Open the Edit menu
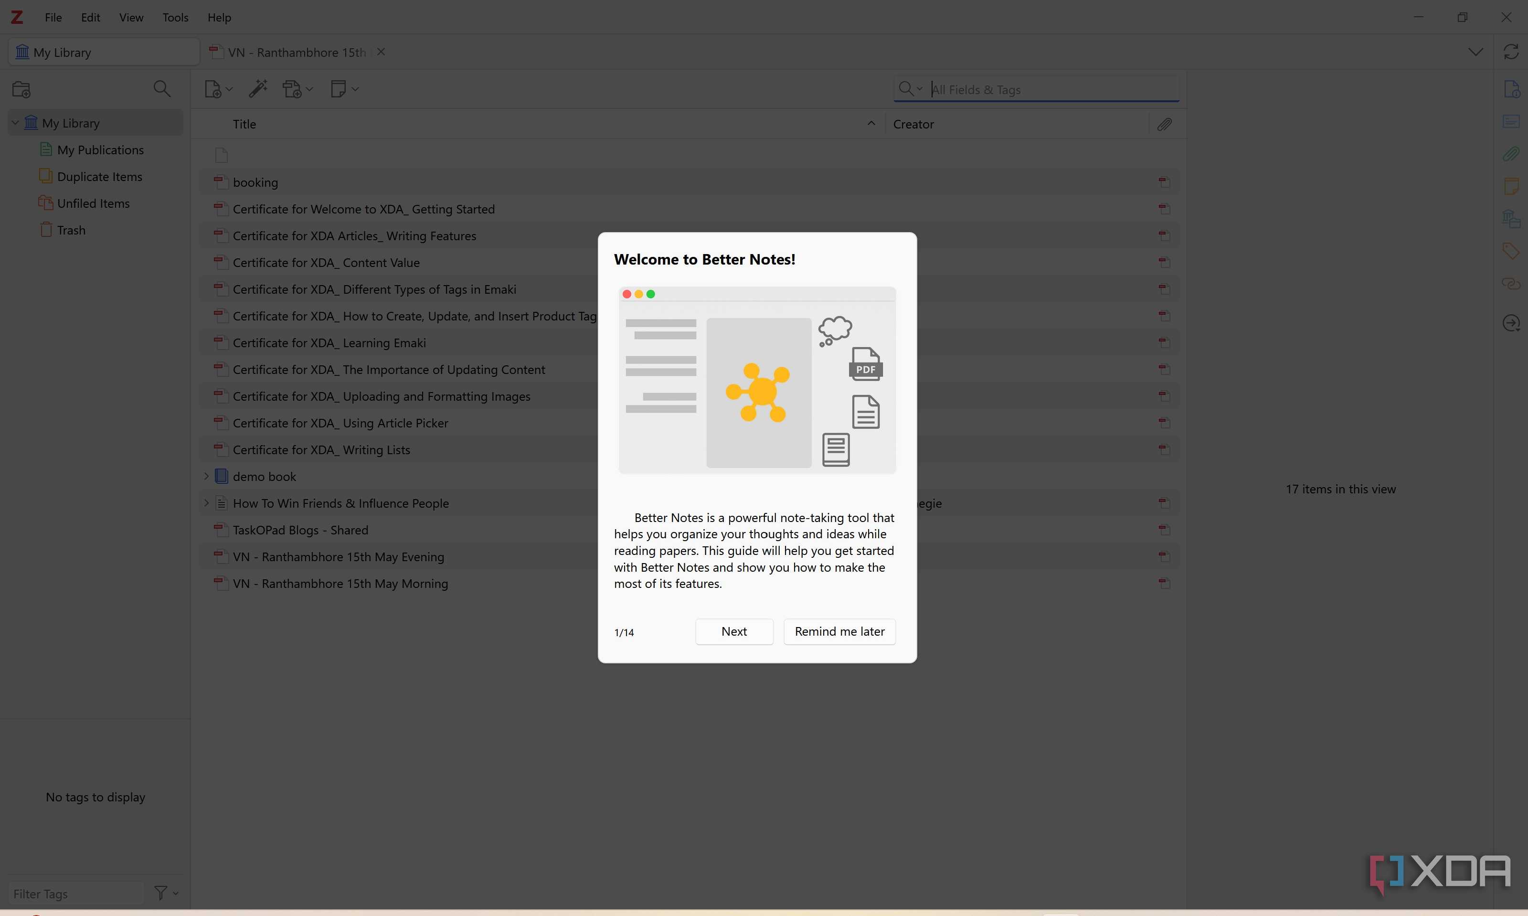 click(x=90, y=17)
